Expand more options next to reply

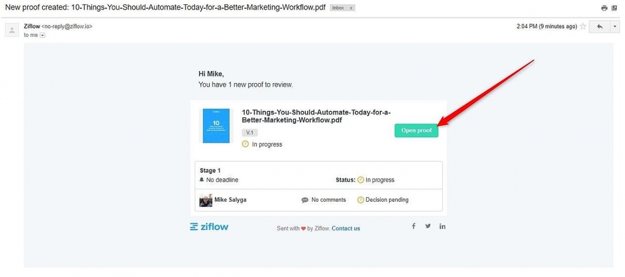click(x=615, y=27)
